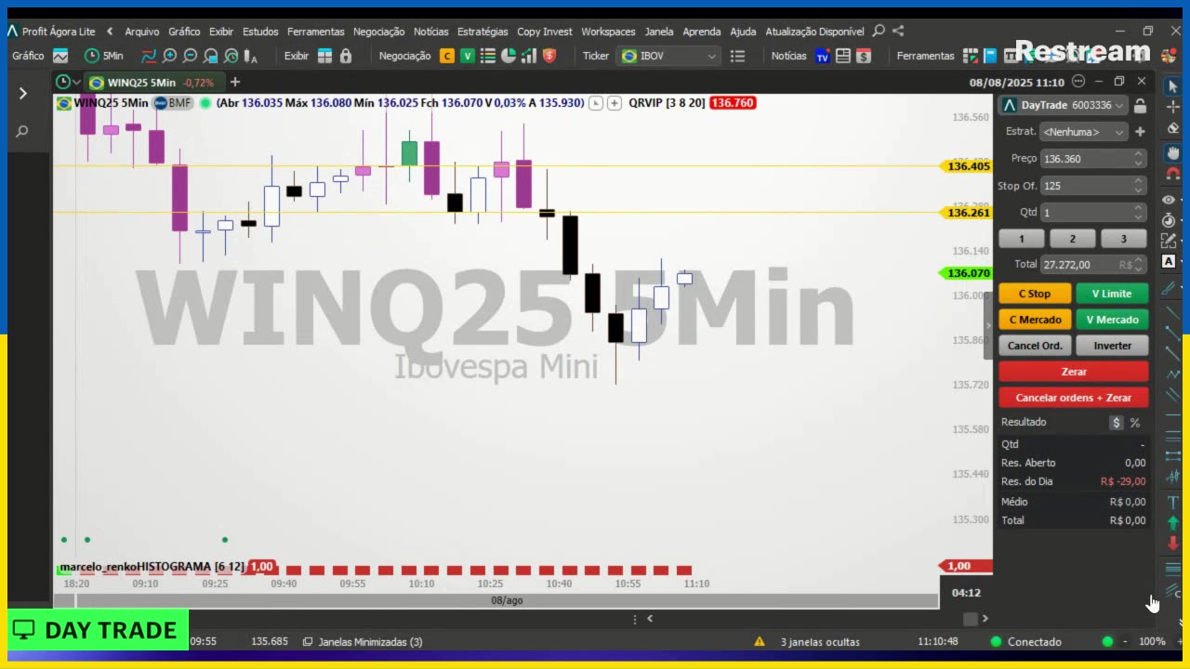
Task: Click the 100% zoom level in status bar
Action: click(1152, 642)
